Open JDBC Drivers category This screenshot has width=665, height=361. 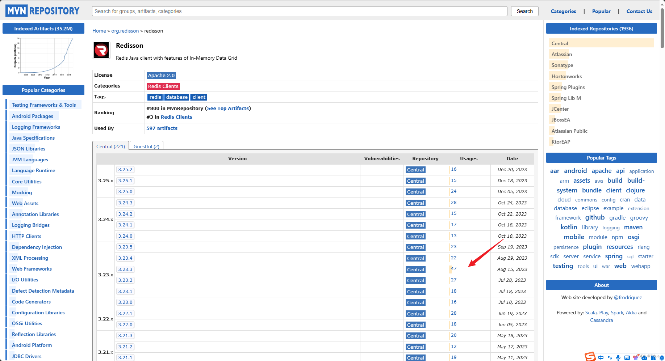coord(26,356)
